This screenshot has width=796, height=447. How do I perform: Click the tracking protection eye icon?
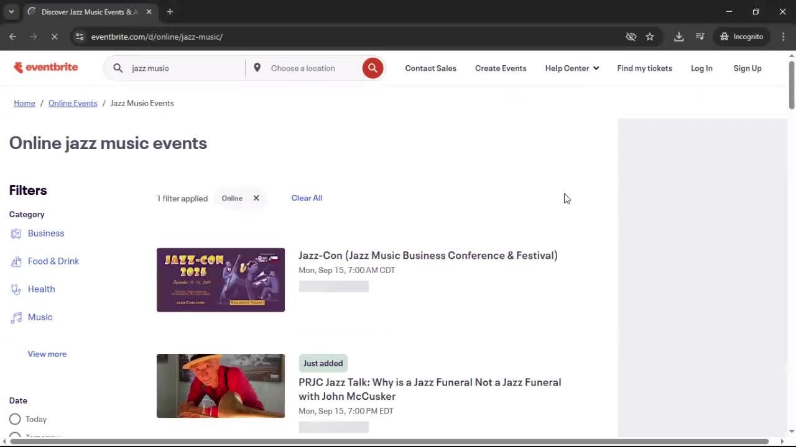point(631,37)
